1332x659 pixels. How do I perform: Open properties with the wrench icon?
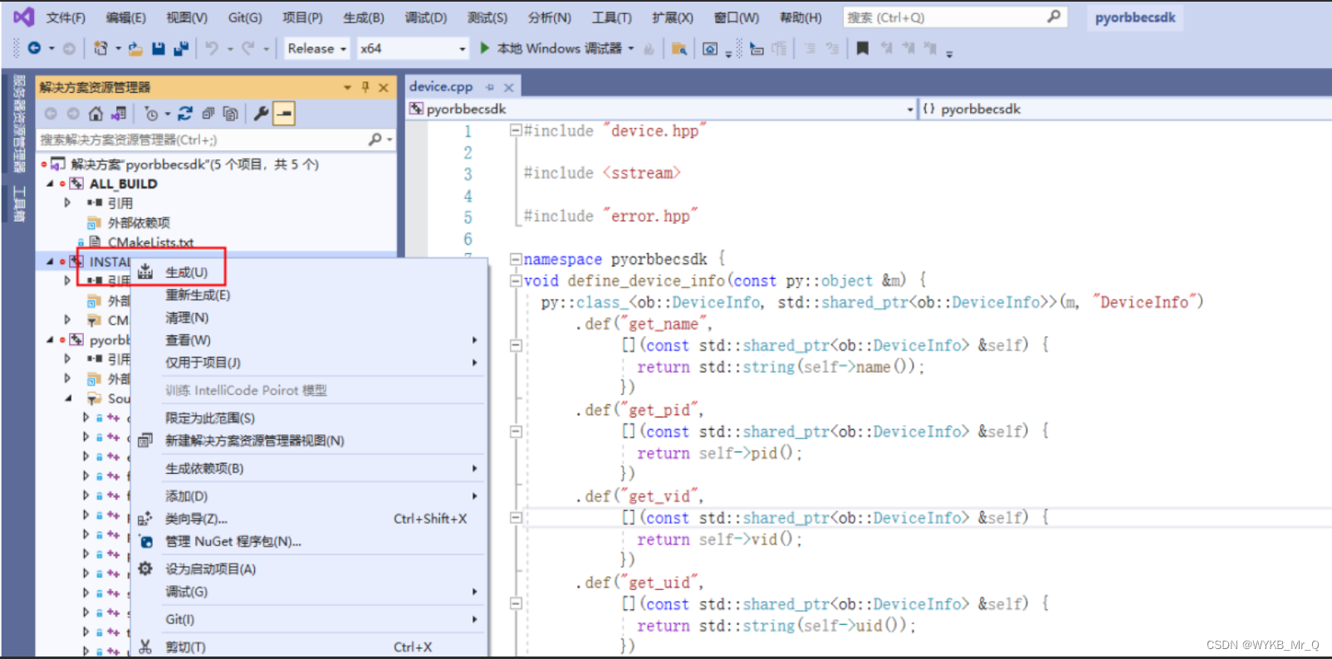tap(261, 114)
